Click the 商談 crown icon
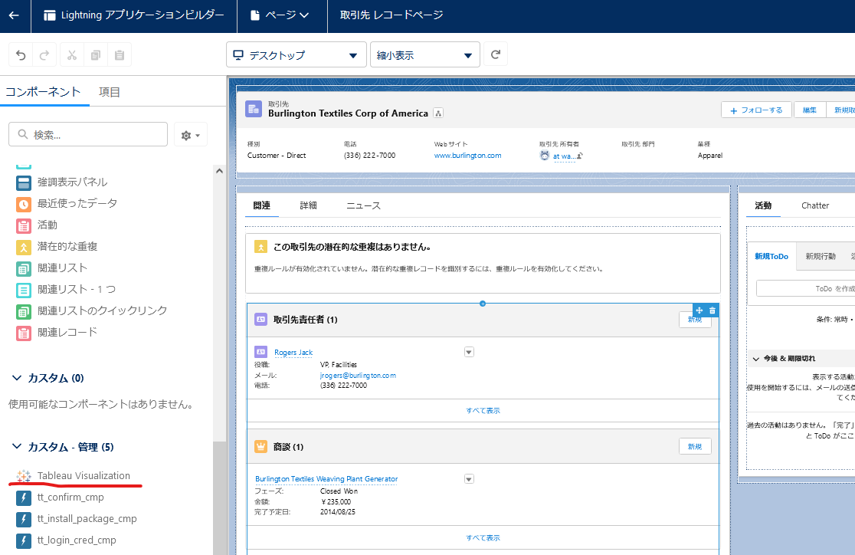 [x=260, y=446]
